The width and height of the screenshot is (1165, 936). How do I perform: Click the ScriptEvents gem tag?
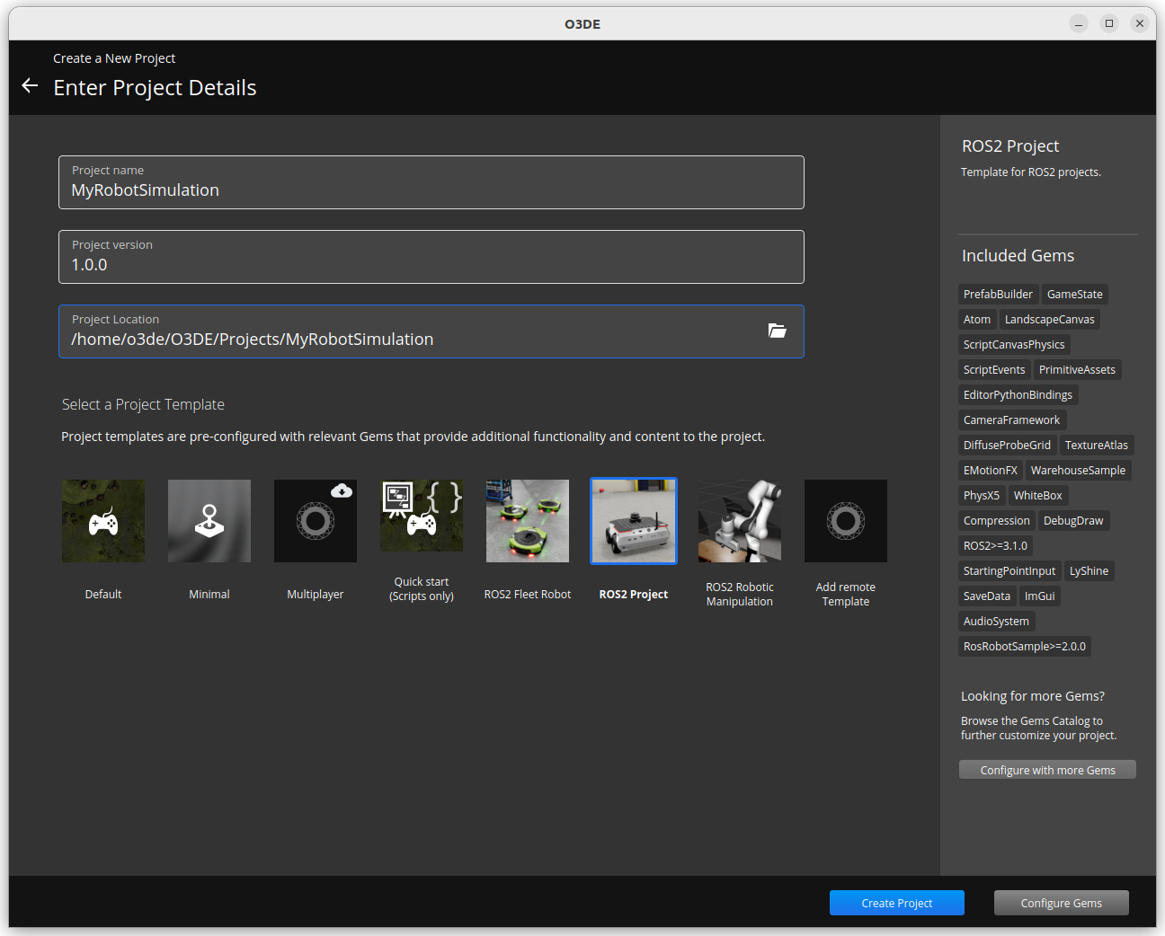coord(994,369)
